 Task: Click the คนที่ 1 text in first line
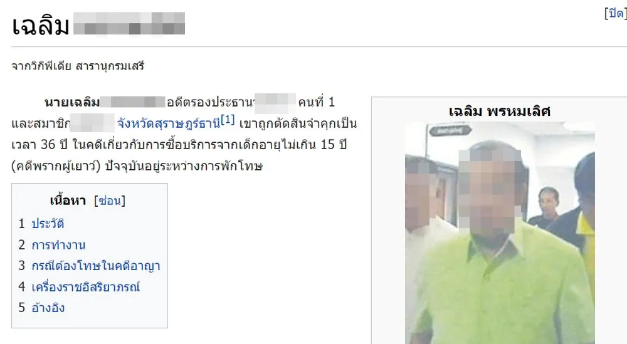click(x=316, y=102)
